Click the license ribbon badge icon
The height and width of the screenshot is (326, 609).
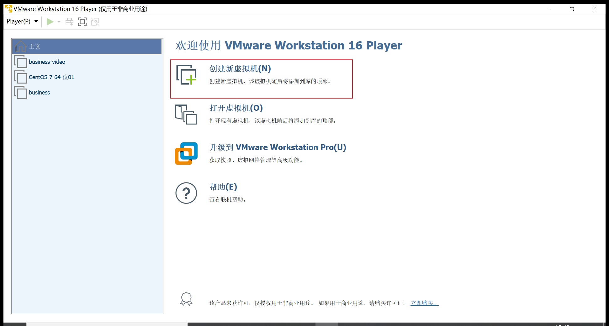click(x=186, y=299)
